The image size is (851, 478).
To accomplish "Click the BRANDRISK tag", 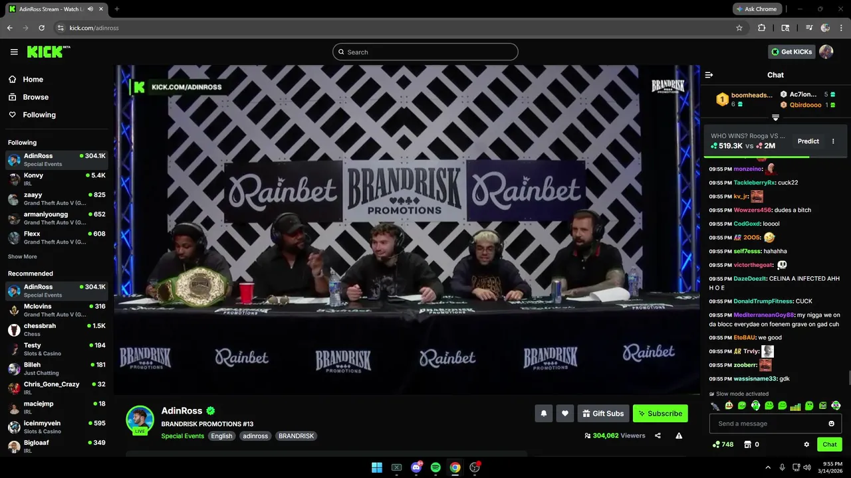I will point(296,436).
